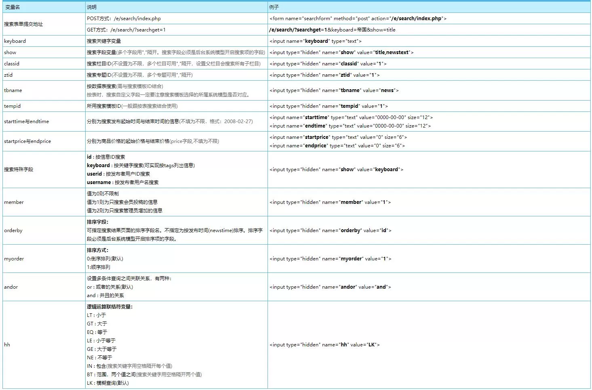Click the 分别为商品价格 description text
Viewport: 592px width, 390px height.
coord(153,141)
